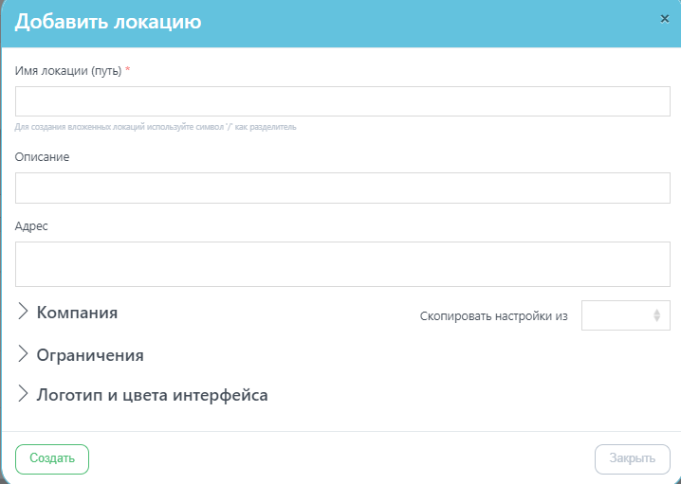Click the Описание label text
The height and width of the screenshot is (484, 681).
(42, 157)
